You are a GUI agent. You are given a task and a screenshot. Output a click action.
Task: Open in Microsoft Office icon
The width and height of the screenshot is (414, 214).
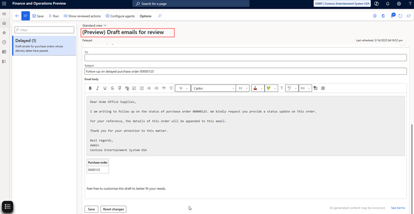(x=384, y=16)
